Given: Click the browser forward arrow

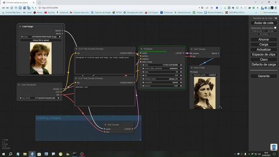Looking at the screenshot, I should tap(7, 8).
